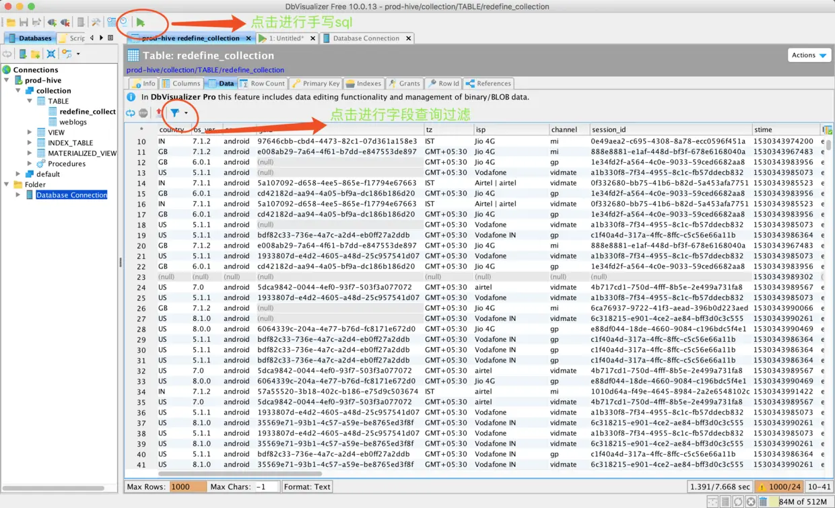Click the Max Chars input field
The height and width of the screenshot is (508, 835).
[267, 486]
